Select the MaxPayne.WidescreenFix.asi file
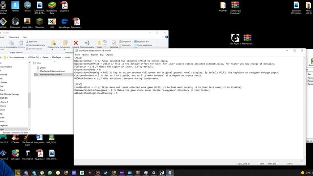313x176 pixels. 52,71
